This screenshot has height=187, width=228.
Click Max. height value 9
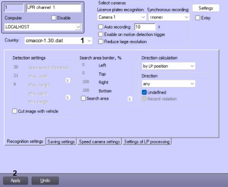(15, 84)
